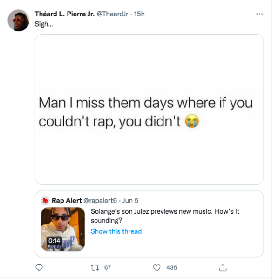
Task: Open the Jun 5 date of the quoted tweet
Action: coord(130,201)
